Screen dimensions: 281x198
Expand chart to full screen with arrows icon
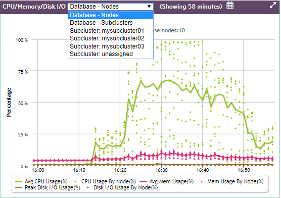pyautogui.click(x=273, y=5)
